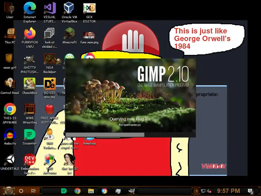Open Cortana circle on taskbar
The height and width of the screenshot is (196, 261).
[21, 191]
